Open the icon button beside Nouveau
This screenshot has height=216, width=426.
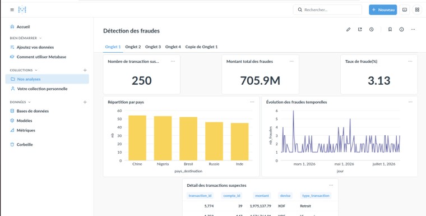pyautogui.click(x=405, y=10)
